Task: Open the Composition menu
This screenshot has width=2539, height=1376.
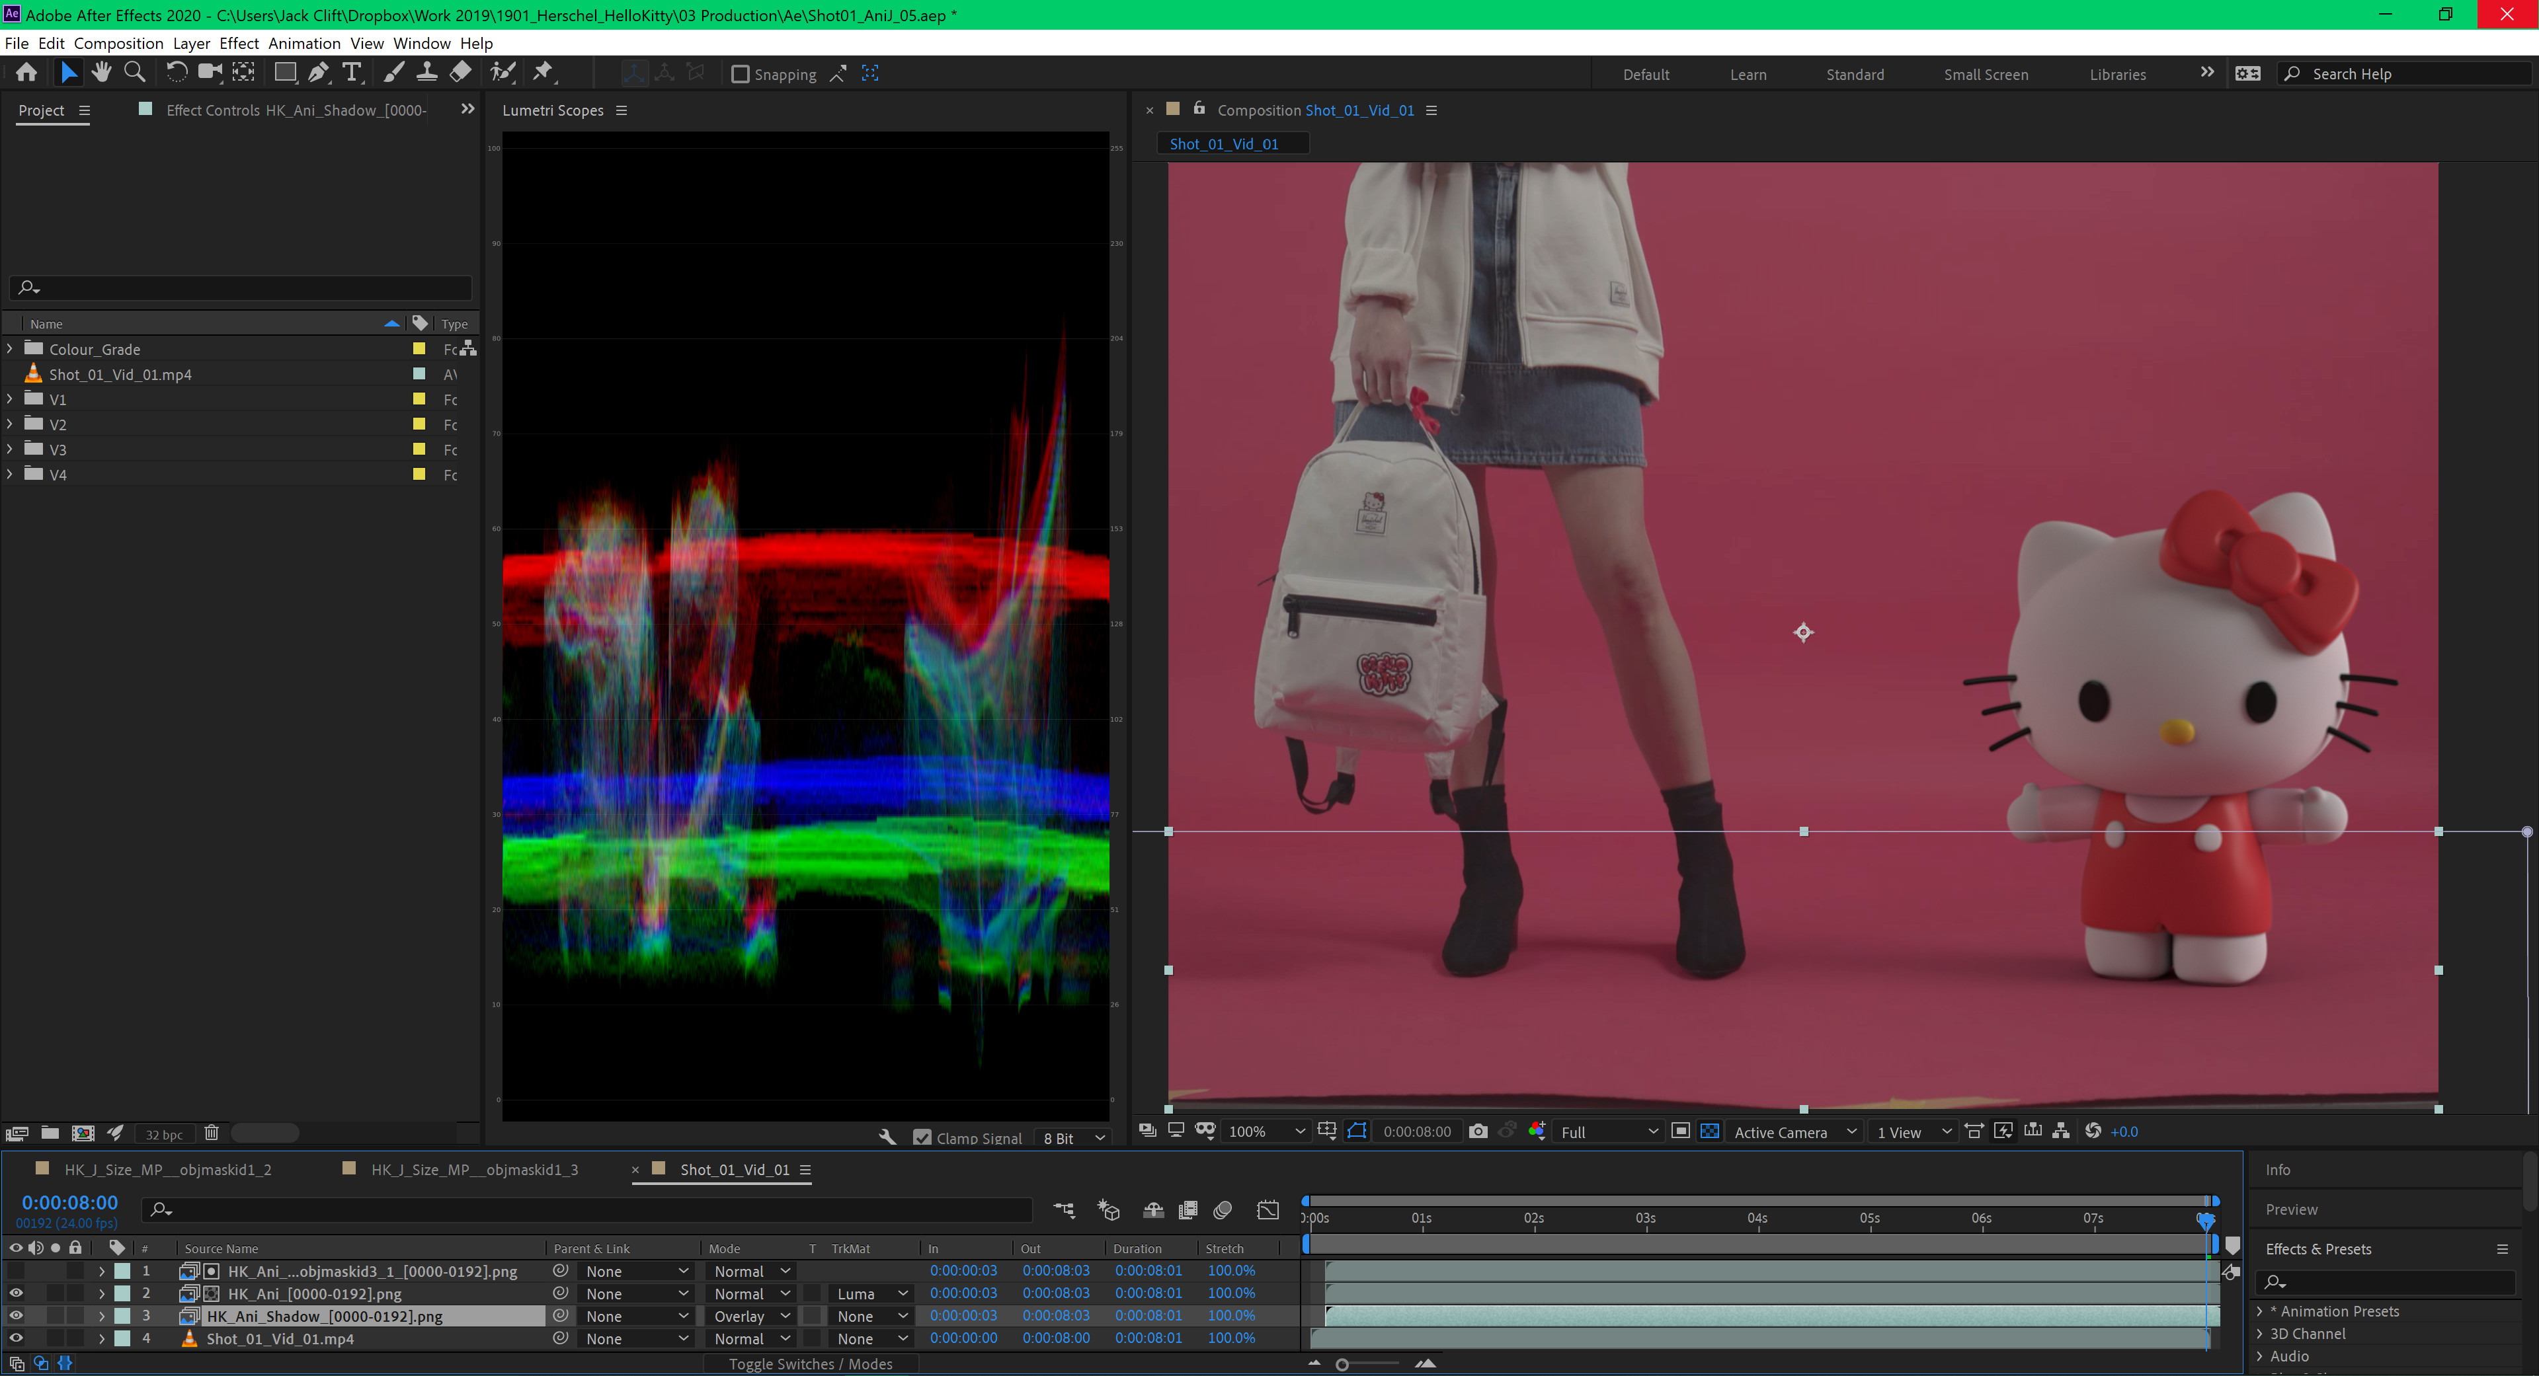Action: coord(118,44)
